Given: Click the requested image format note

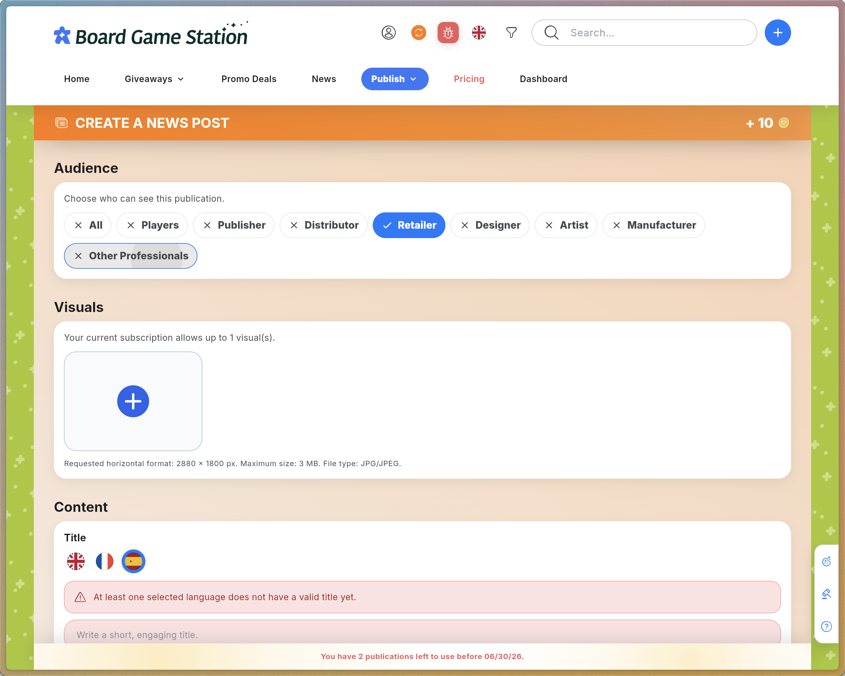Looking at the screenshot, I should (233, 463).
